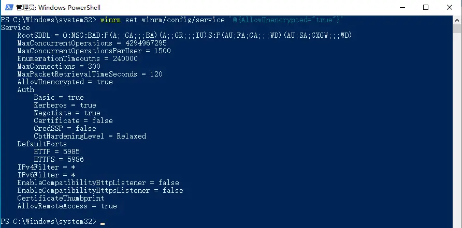Click the scrollbar up arrow

[457, 20]
